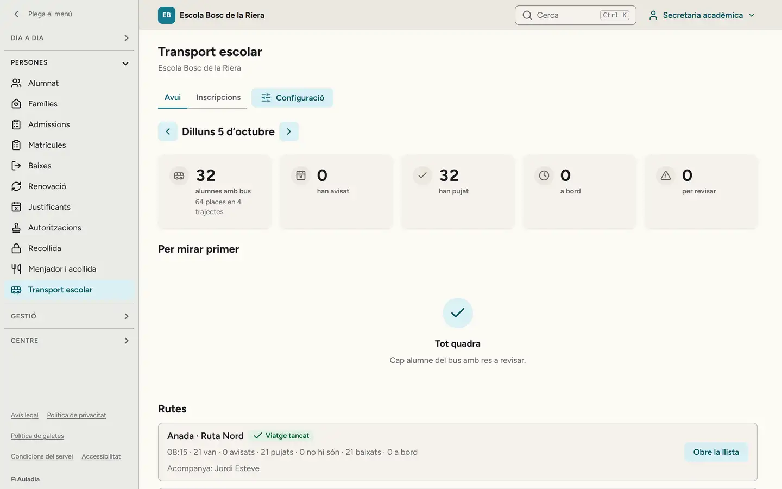This screenshot has width=782, height=489.
Task: Click the Justificants calendar icon
Action: tap(16, 207)
